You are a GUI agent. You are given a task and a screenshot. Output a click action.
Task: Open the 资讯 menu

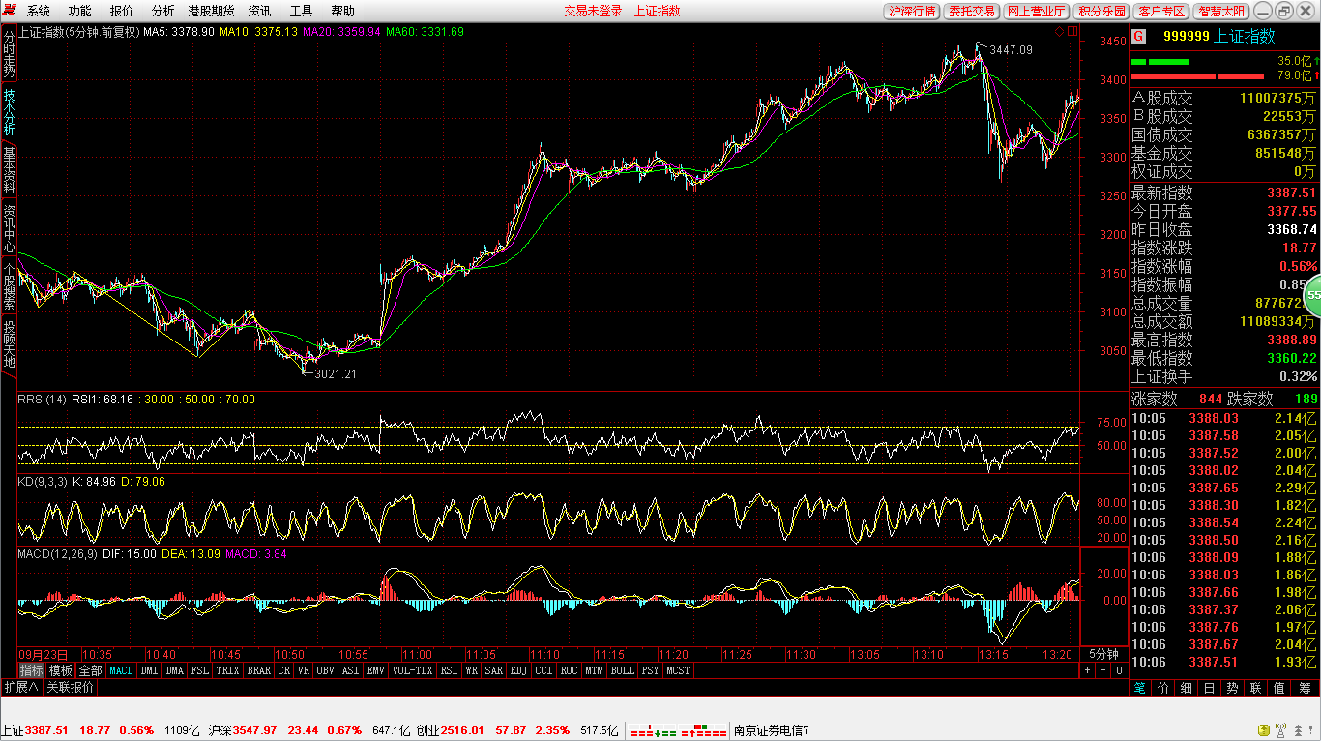259,11
